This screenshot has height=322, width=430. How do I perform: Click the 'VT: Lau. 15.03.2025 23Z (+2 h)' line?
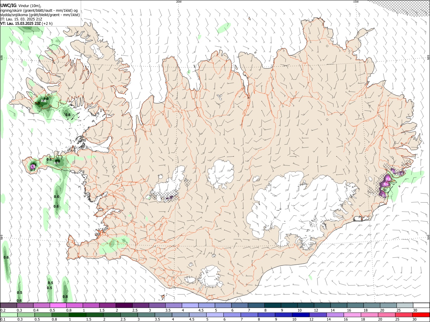pyautogui.click(x=27, y=23)
